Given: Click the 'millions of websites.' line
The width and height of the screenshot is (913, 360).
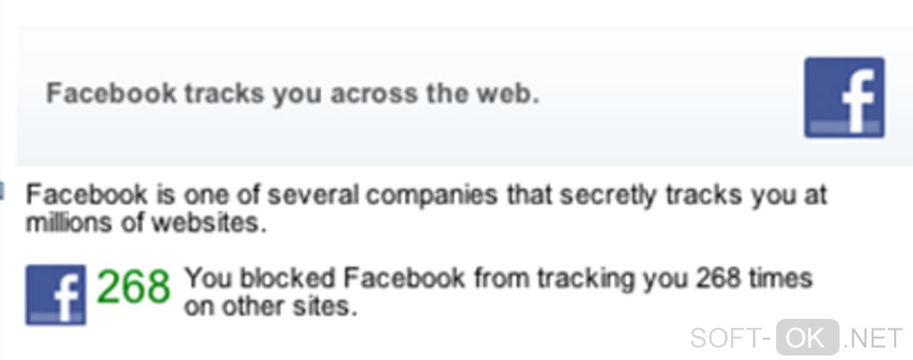Looking at the screenshot, I should tap(146, 222).
